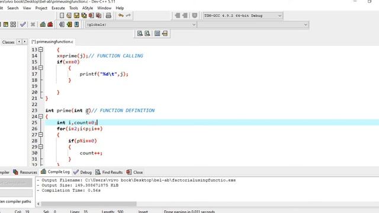Click the grayed Add to project icon
This screenshot has height=213, width=379.
click(x=178, y=16)
